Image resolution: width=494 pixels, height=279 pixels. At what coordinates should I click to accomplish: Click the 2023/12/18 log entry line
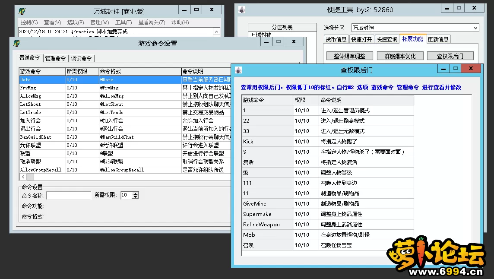click(76, 32)
